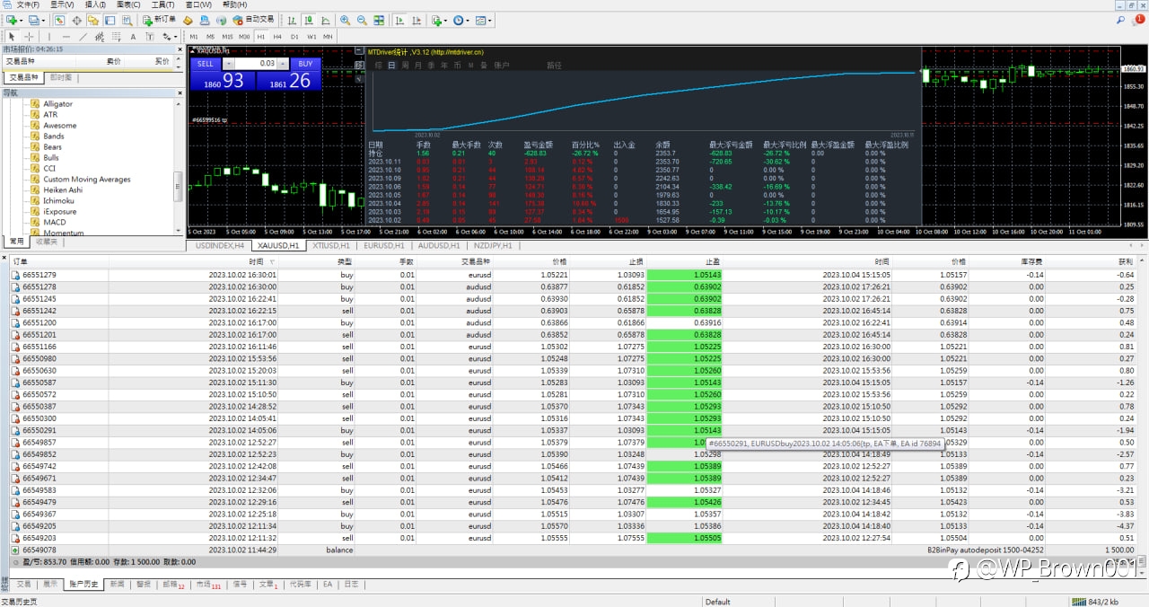Click the New Chart toolbar icon
1149x607 pixels.
click(x=13, y=20)
